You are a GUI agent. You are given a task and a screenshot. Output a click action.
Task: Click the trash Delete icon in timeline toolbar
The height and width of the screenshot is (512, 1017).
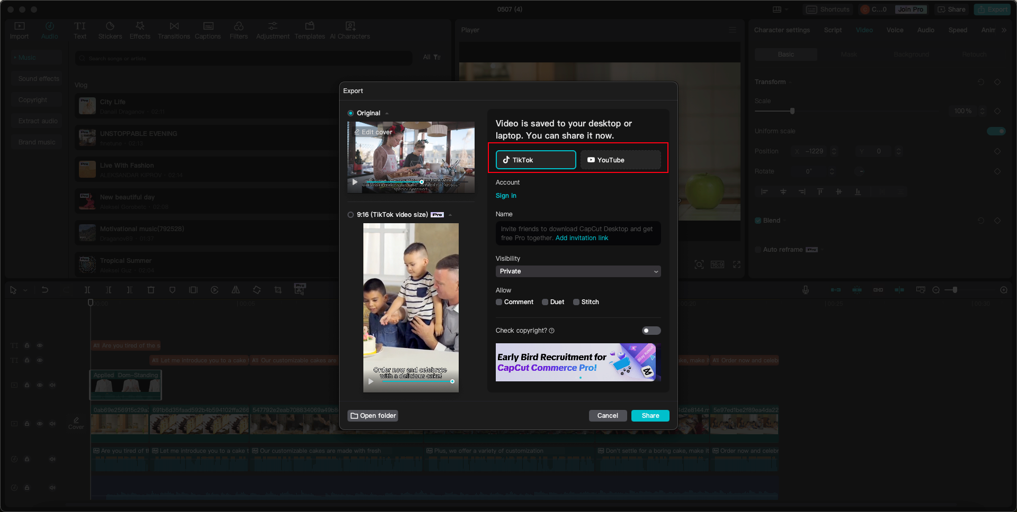(x=151, y=290)
